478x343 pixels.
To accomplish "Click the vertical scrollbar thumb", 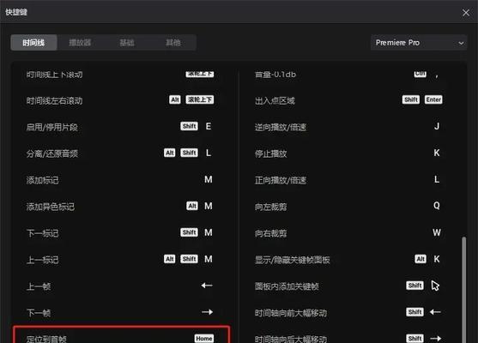I will click(x=463, y=289).
